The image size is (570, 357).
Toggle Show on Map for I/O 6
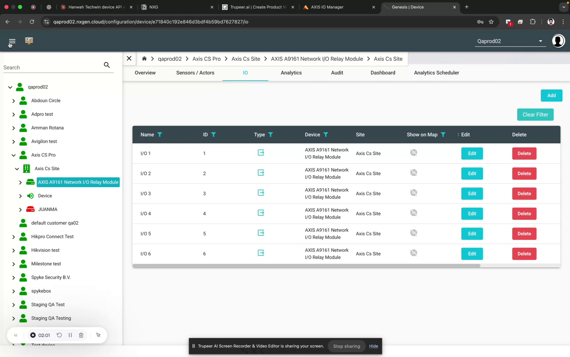click(413, 253)
